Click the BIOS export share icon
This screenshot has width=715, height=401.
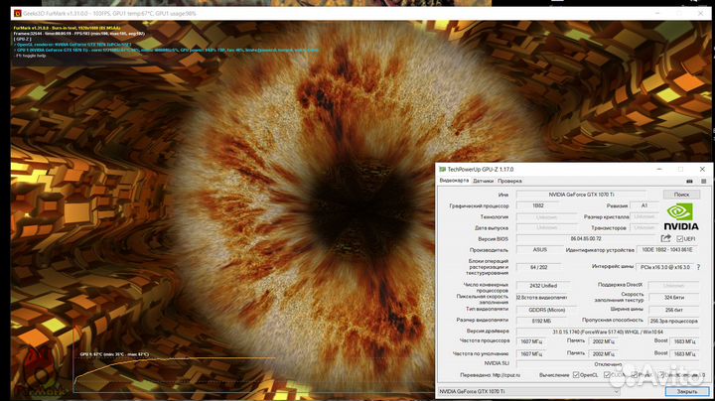click(665, 238)
